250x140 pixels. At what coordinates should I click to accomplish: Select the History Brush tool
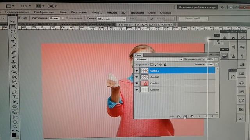[x=14, y=67]
